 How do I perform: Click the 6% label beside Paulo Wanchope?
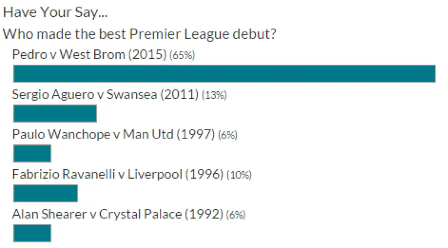point(228,135)
